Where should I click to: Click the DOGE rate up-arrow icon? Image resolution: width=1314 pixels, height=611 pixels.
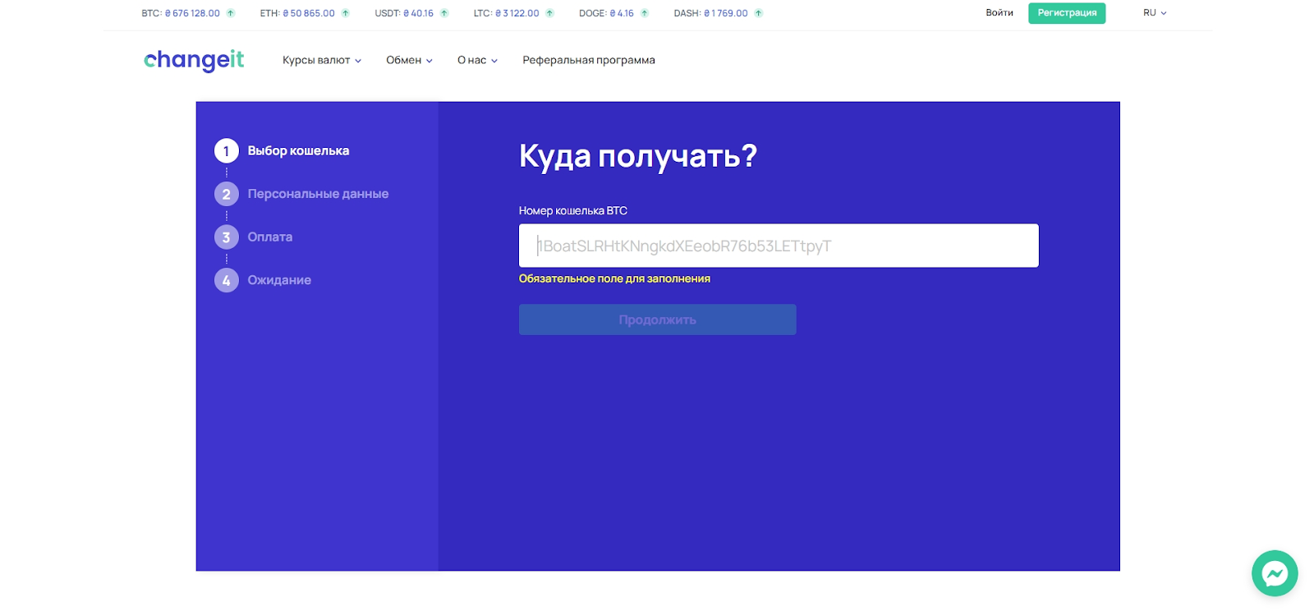645,13
